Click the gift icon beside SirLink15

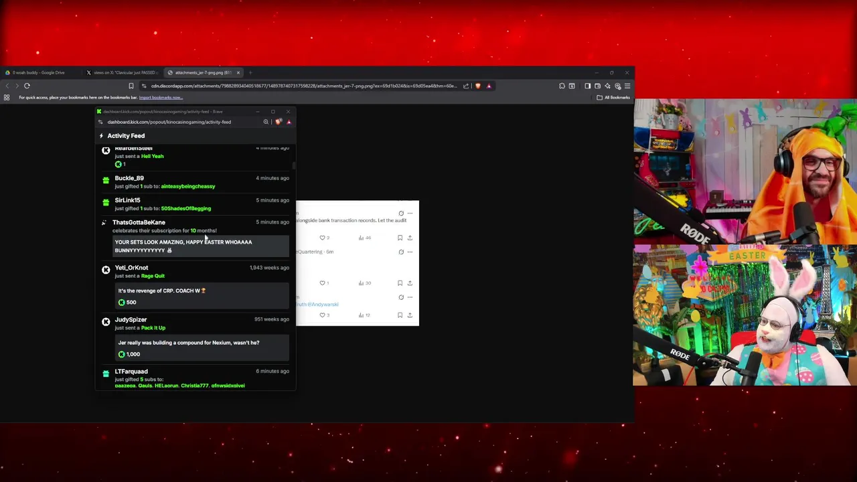[x=106, y=202]
